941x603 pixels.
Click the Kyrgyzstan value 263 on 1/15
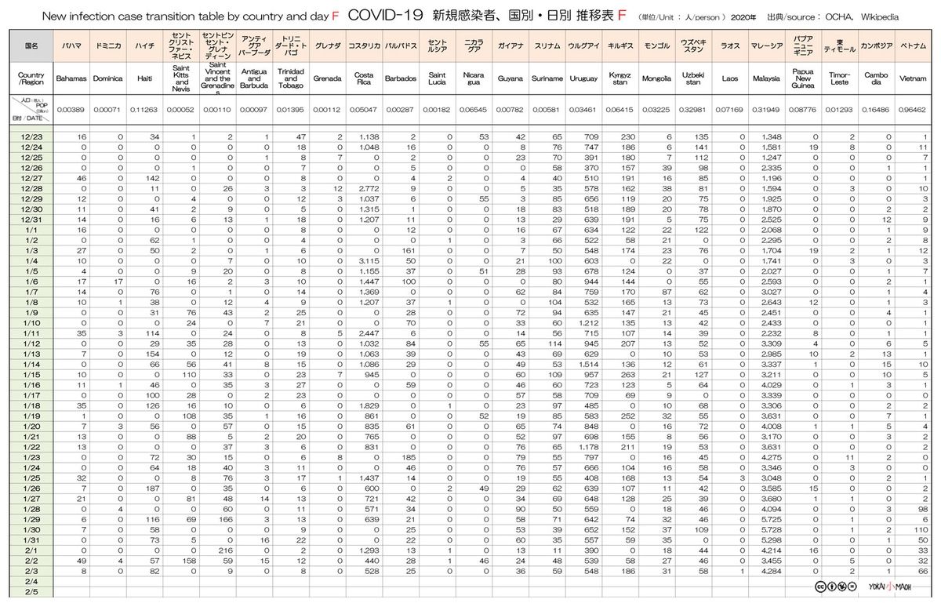click(628, 375)
